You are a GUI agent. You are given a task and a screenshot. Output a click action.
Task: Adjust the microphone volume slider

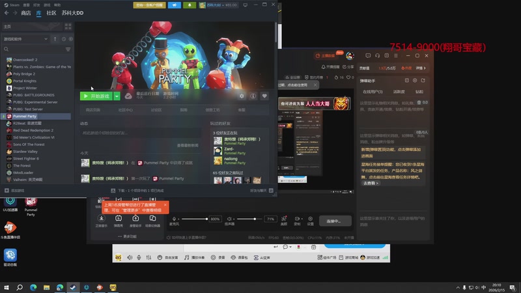pyautogui.click(x=195, y=219)
